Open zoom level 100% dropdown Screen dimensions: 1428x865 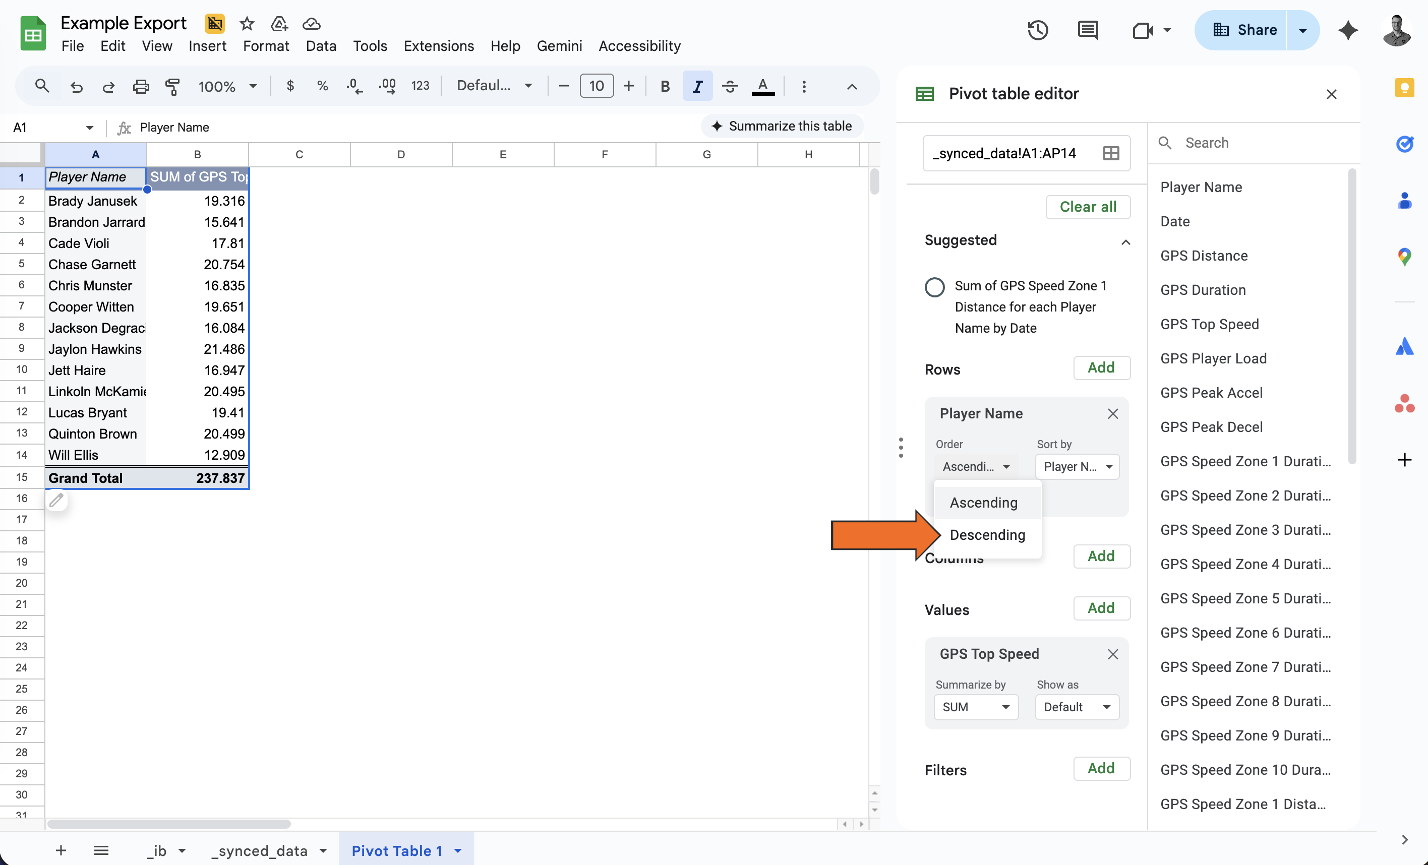(x=227, y=86)
